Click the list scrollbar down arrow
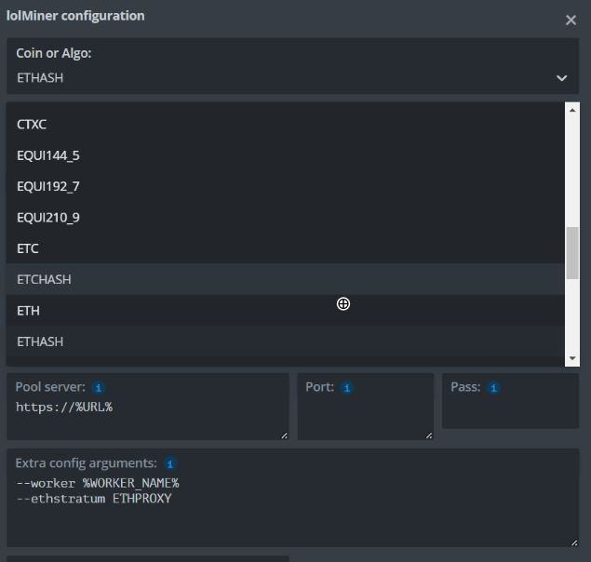This screenshot has width=591, height=562. click(572, 358)
